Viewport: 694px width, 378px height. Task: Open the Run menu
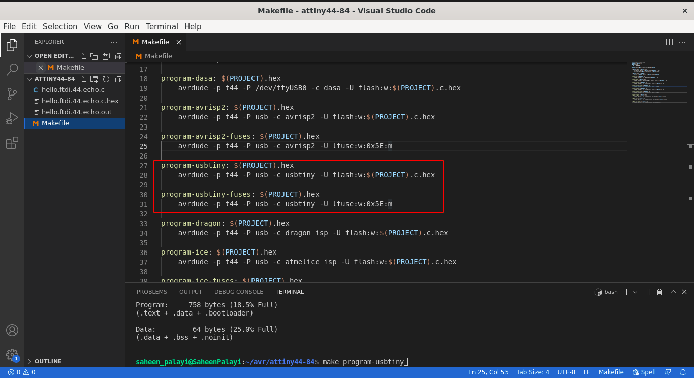click(132, 26)
